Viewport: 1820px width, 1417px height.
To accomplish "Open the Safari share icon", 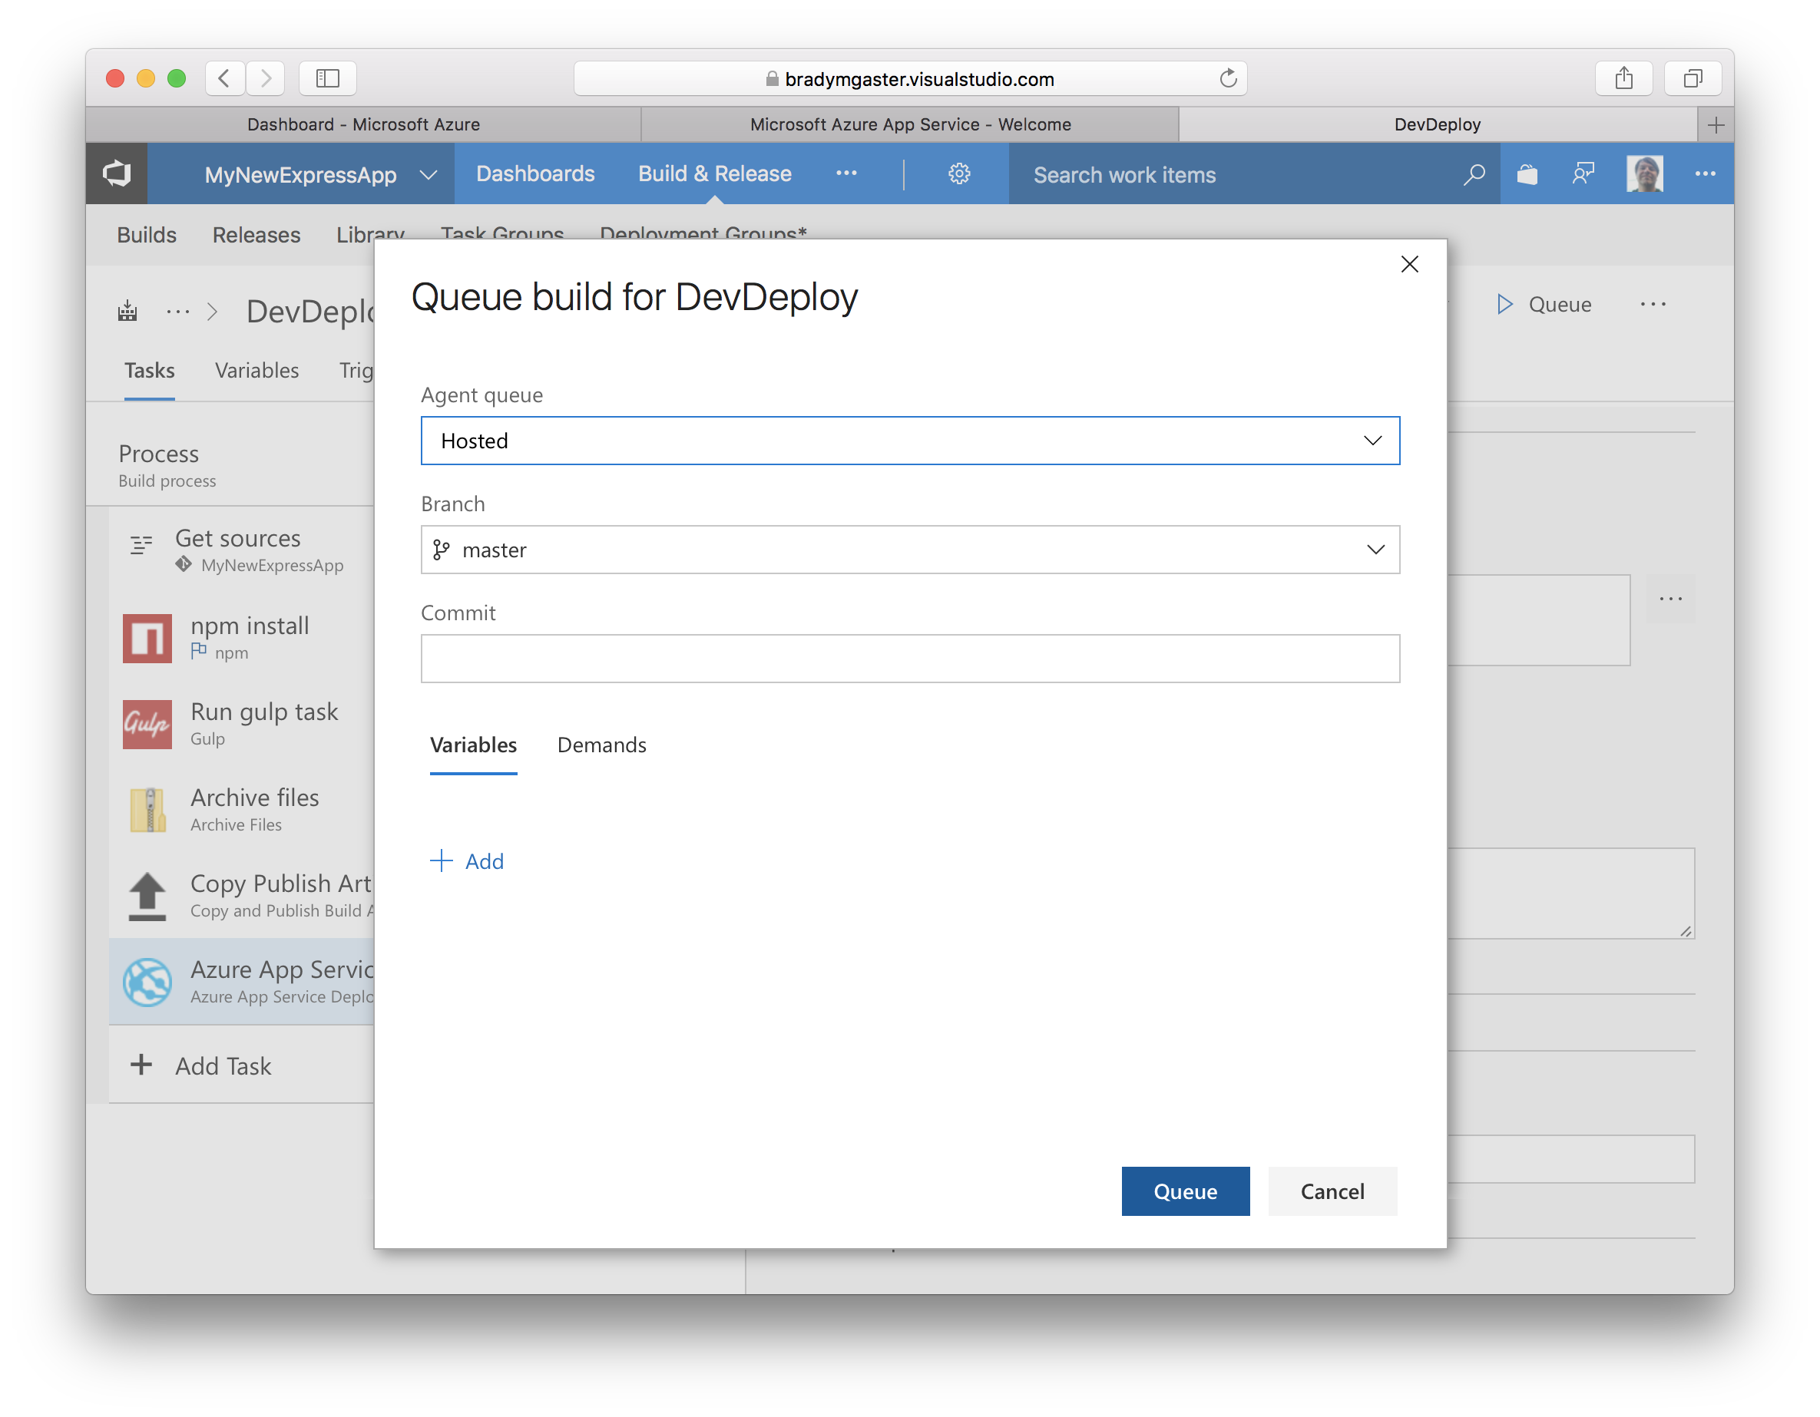I will (x=1623, y=78).
